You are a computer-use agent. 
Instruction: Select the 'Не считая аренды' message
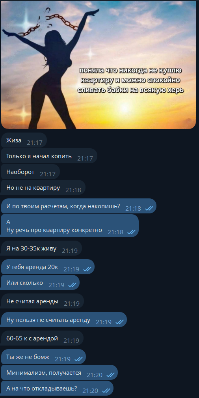[x=43, y=301]
